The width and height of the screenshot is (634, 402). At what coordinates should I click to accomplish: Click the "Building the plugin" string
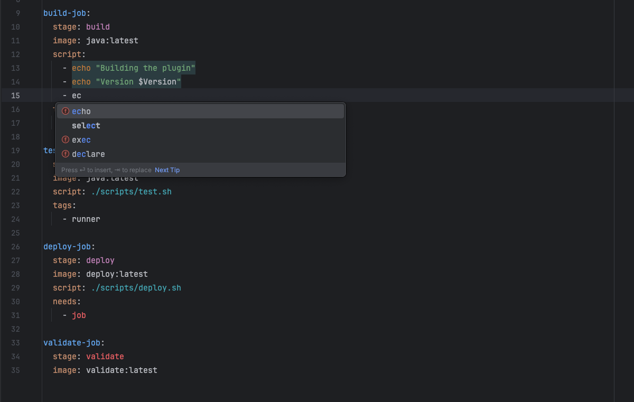tap(145, 68)
